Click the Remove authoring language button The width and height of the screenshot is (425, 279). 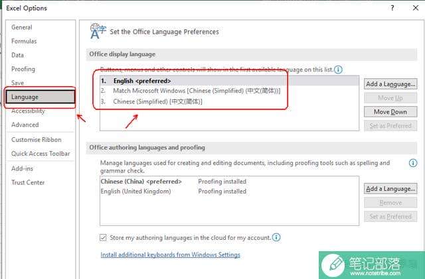click(x=390, y=203)
